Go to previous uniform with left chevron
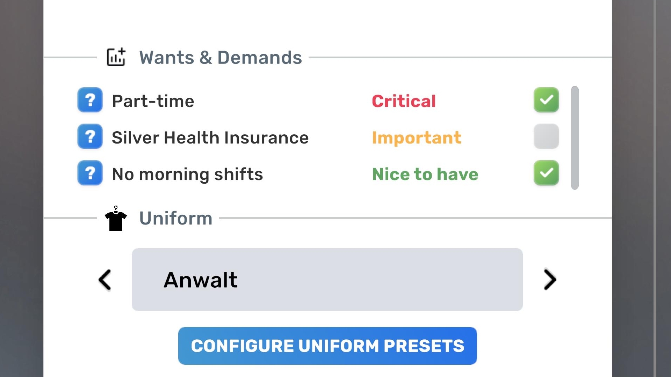This screenshot has width=671, height=377. [x=105, y=280]
